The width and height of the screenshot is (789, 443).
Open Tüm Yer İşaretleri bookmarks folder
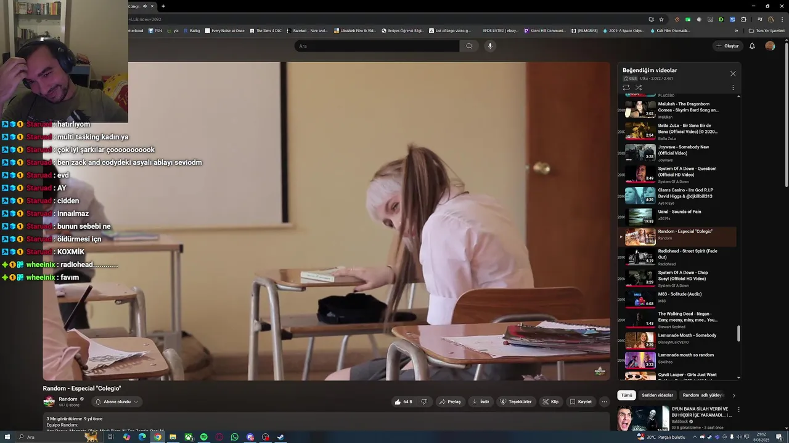[x=766, y=30]
